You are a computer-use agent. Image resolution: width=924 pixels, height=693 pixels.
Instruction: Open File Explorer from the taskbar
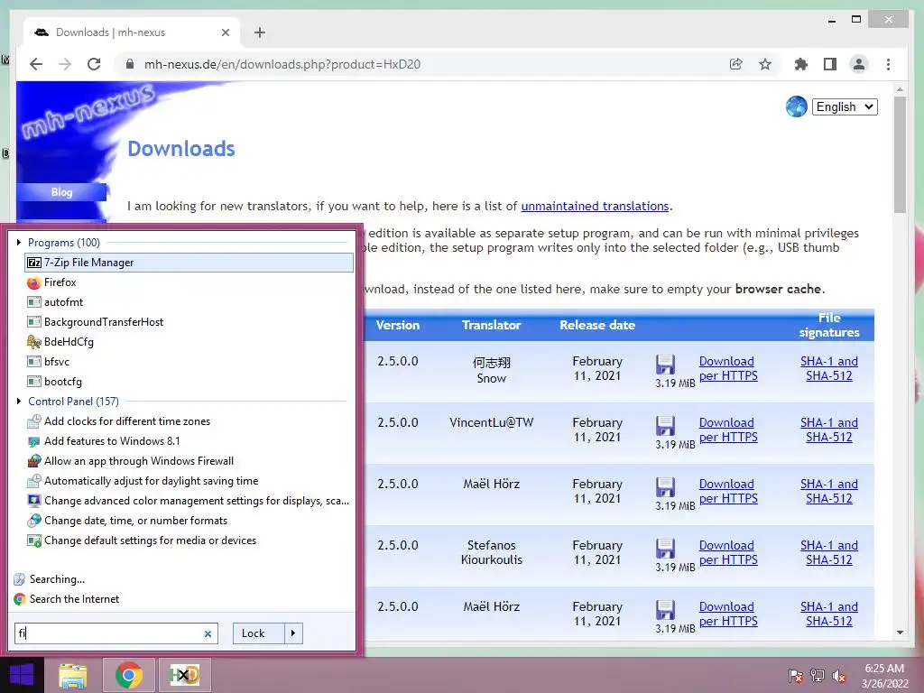73,675
